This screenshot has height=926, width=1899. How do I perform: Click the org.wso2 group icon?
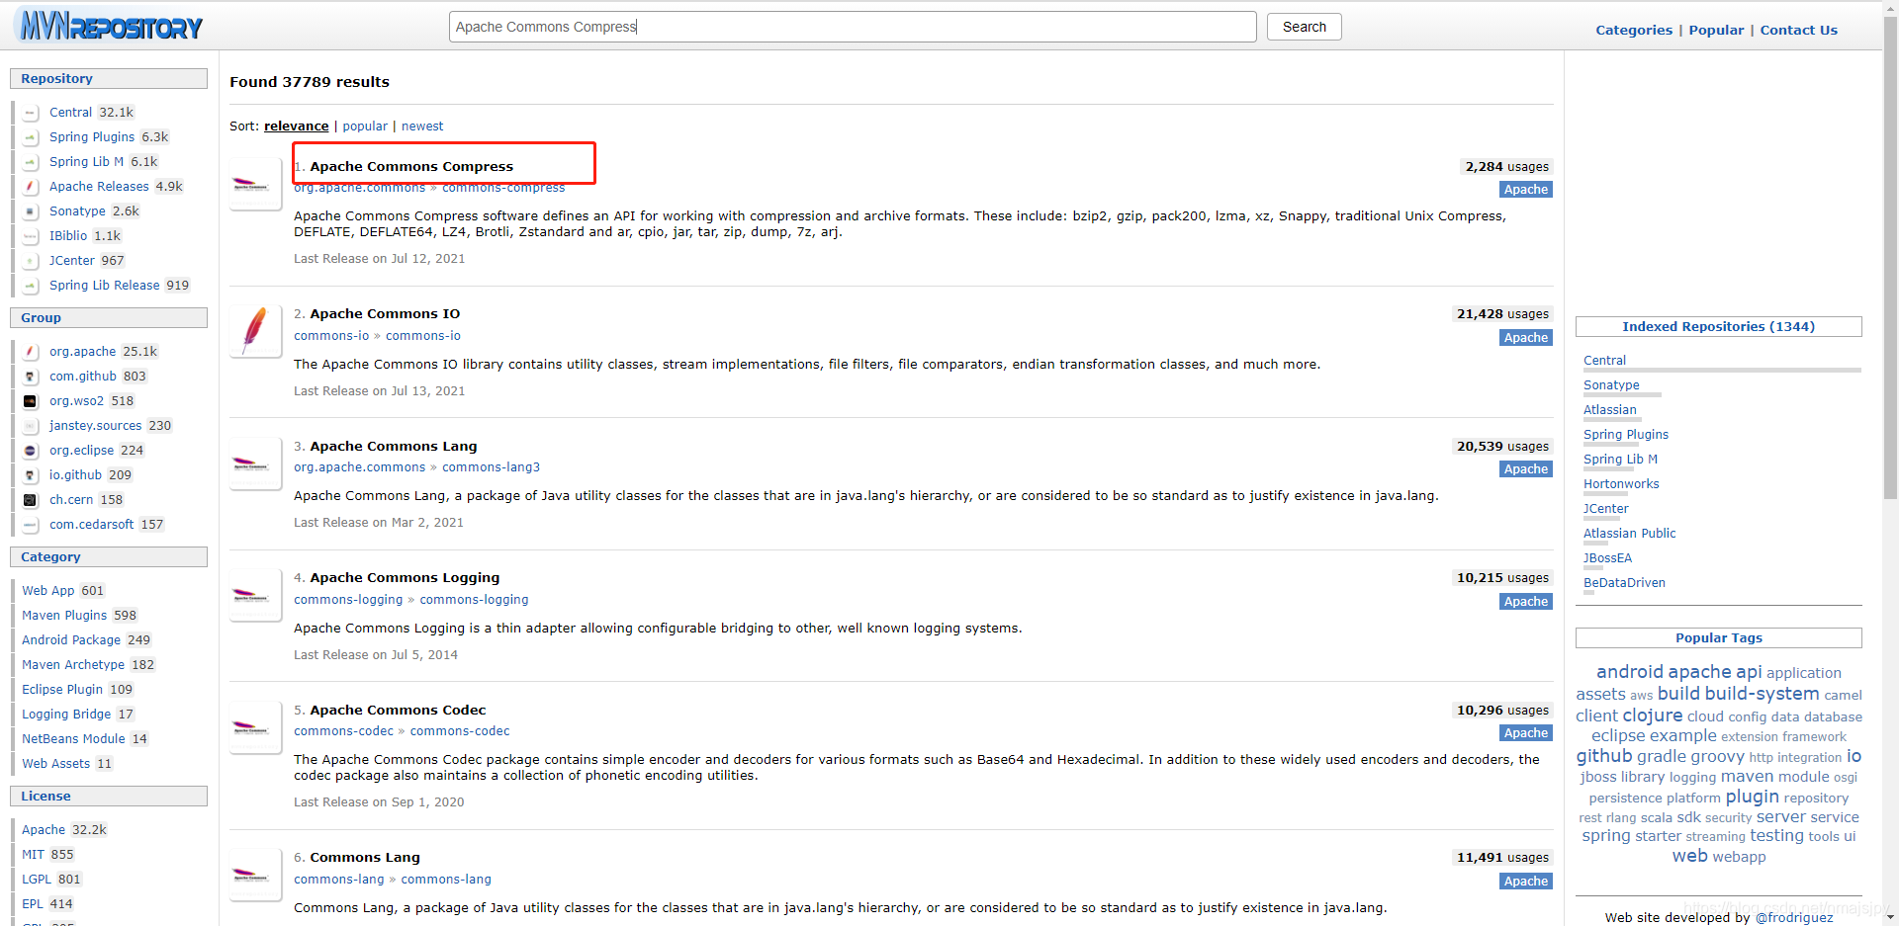tap(31, 401)
